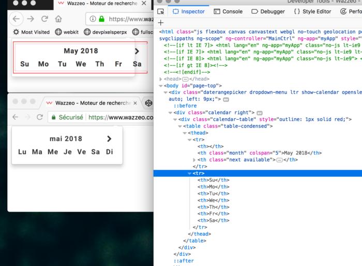The image size is (362, 266).
Task: Click the Chrome address bar URL
Action: [120, 117]
